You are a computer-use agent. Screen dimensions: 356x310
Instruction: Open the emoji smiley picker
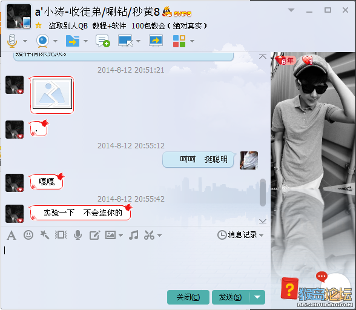click(28, 235)
